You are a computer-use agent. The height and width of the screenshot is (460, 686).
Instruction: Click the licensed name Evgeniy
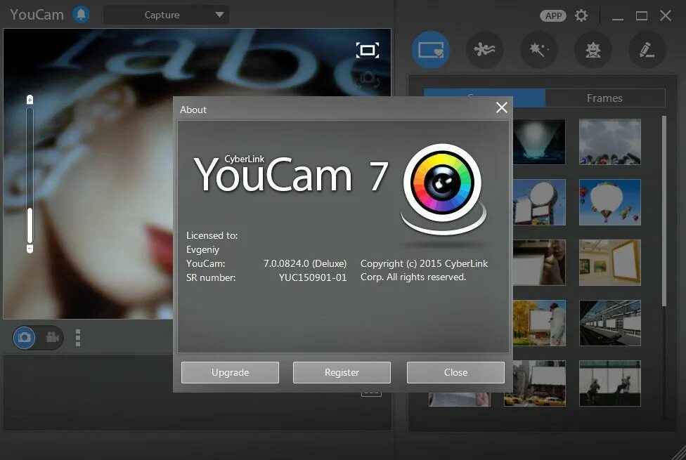[x=202, y=249]
